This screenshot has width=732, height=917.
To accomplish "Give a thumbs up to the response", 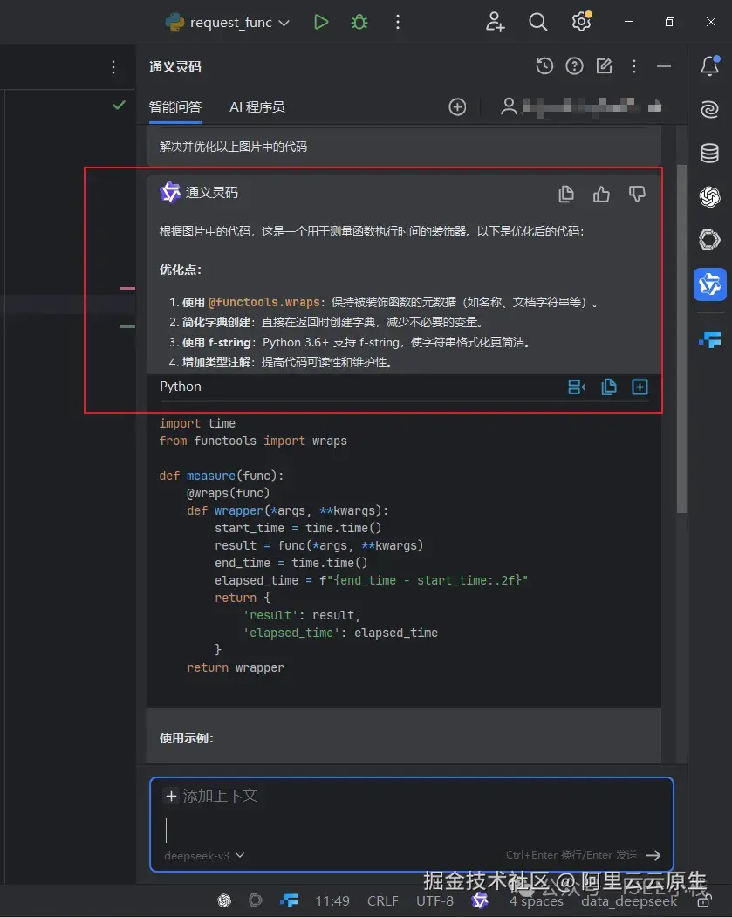I will 601,194.
